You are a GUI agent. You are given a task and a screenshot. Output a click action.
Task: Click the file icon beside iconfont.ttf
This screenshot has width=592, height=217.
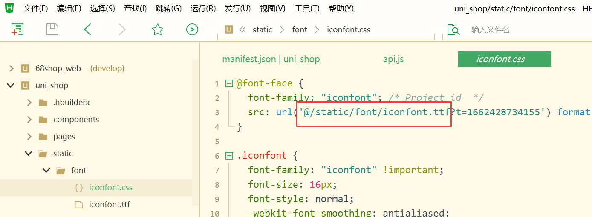click(x=78, y=205)
